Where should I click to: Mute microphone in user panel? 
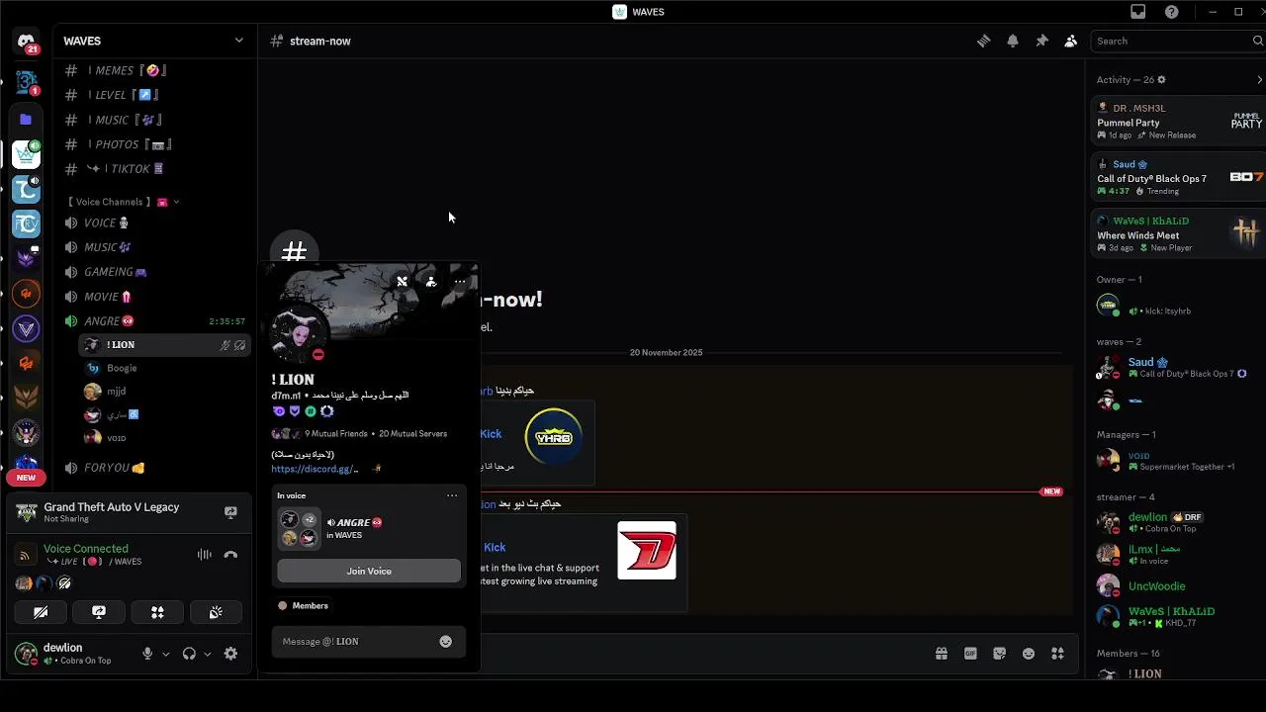(147, 654)
